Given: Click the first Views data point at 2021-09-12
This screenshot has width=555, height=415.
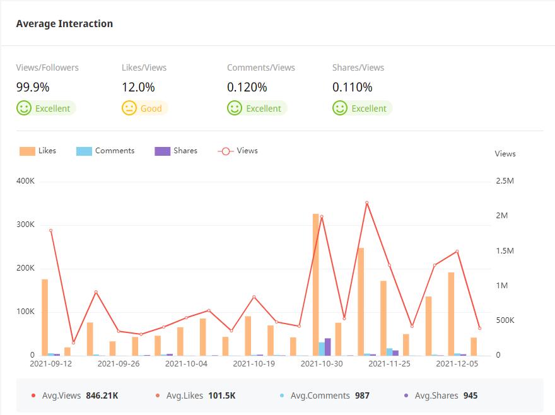Looking at the screenshot, I should click(x=50, y=230).
